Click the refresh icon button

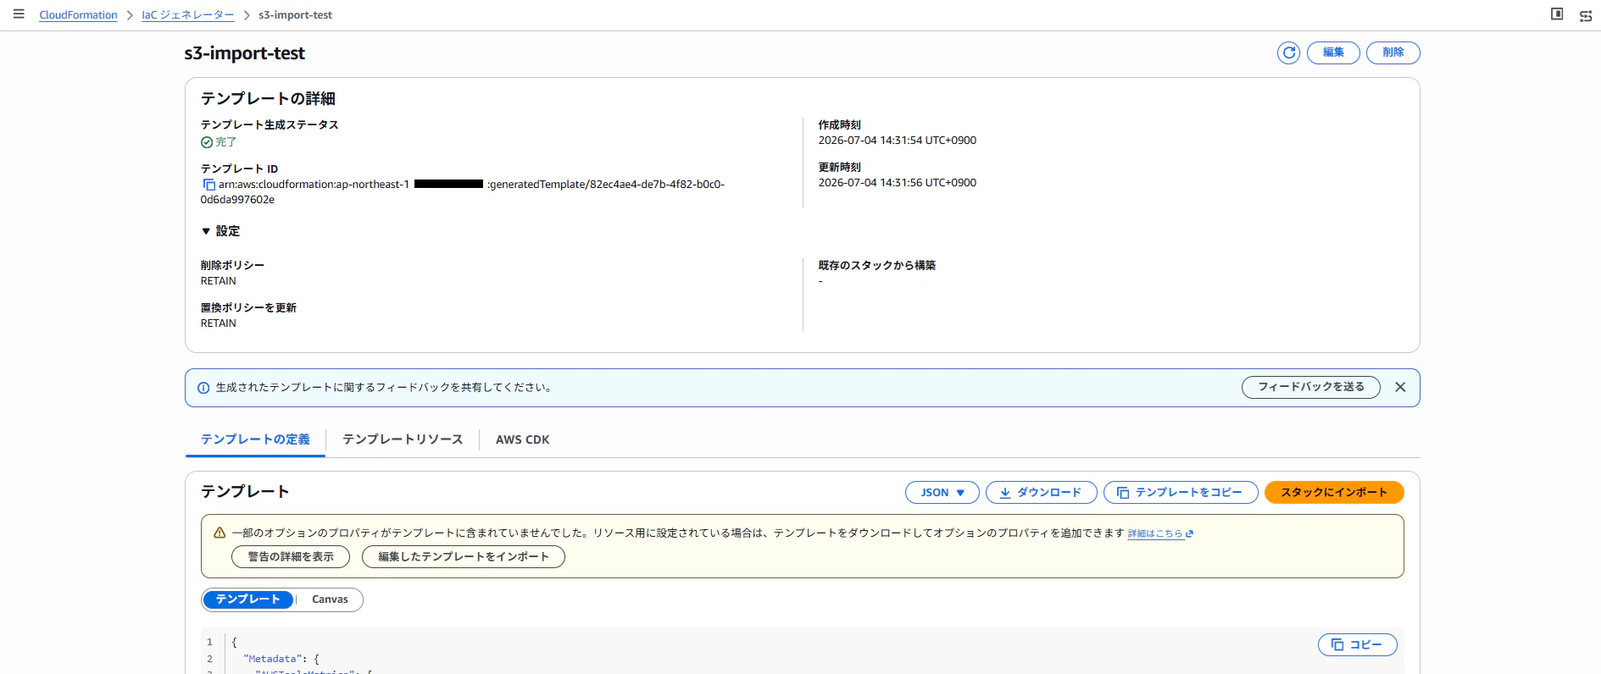click(1288, 52)
